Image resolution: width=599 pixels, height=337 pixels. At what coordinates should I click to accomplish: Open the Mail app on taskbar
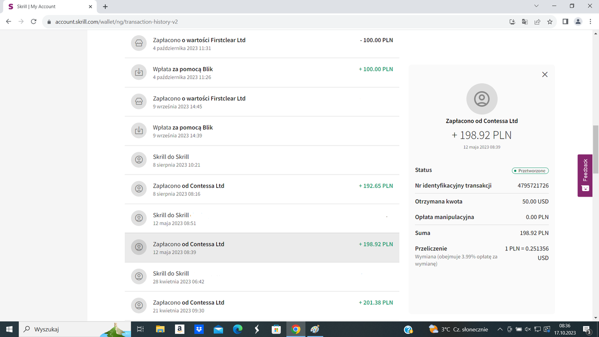pos(218,329)
